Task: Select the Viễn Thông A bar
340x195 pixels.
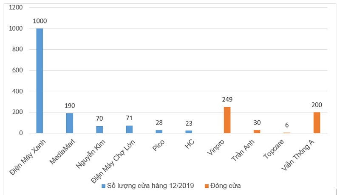Action: [x=317, y=122]
